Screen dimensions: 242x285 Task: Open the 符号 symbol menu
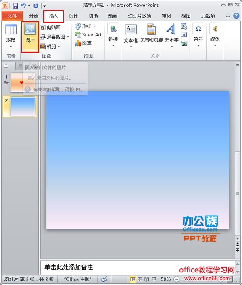pyautogui.click(x=198, y=35)
